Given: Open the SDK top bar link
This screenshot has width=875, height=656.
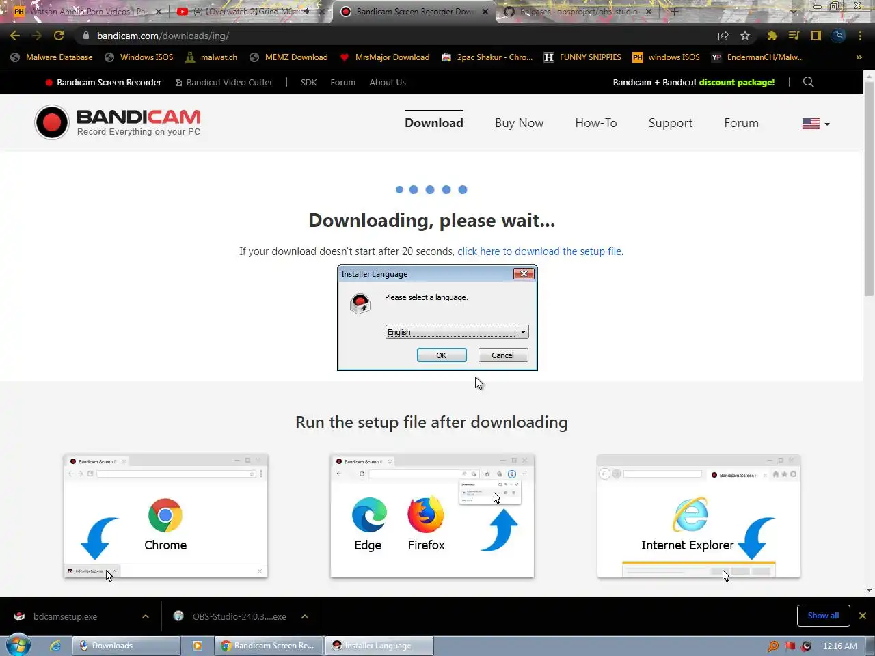Looking at the screenshot, I should pyautogui.click(x=309, y=82).
